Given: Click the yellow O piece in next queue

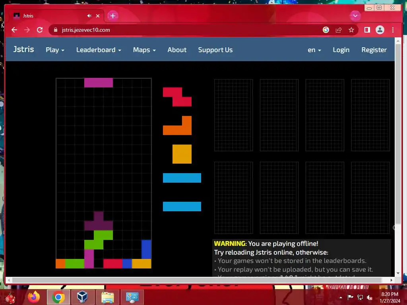Looking at the screenshot, I should pyautogui.click(x=182, y=154).
